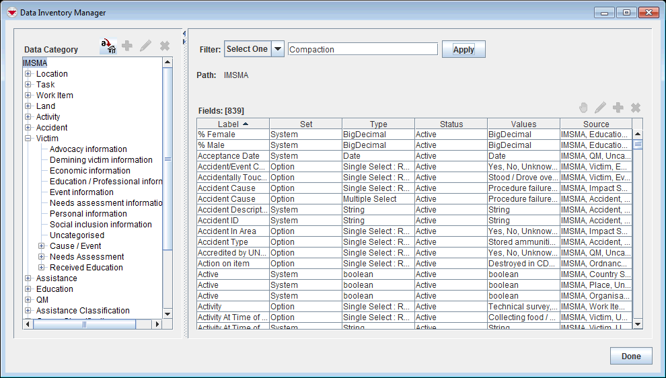
Task: Click the X icon above the Fields table
Action: 635,108
